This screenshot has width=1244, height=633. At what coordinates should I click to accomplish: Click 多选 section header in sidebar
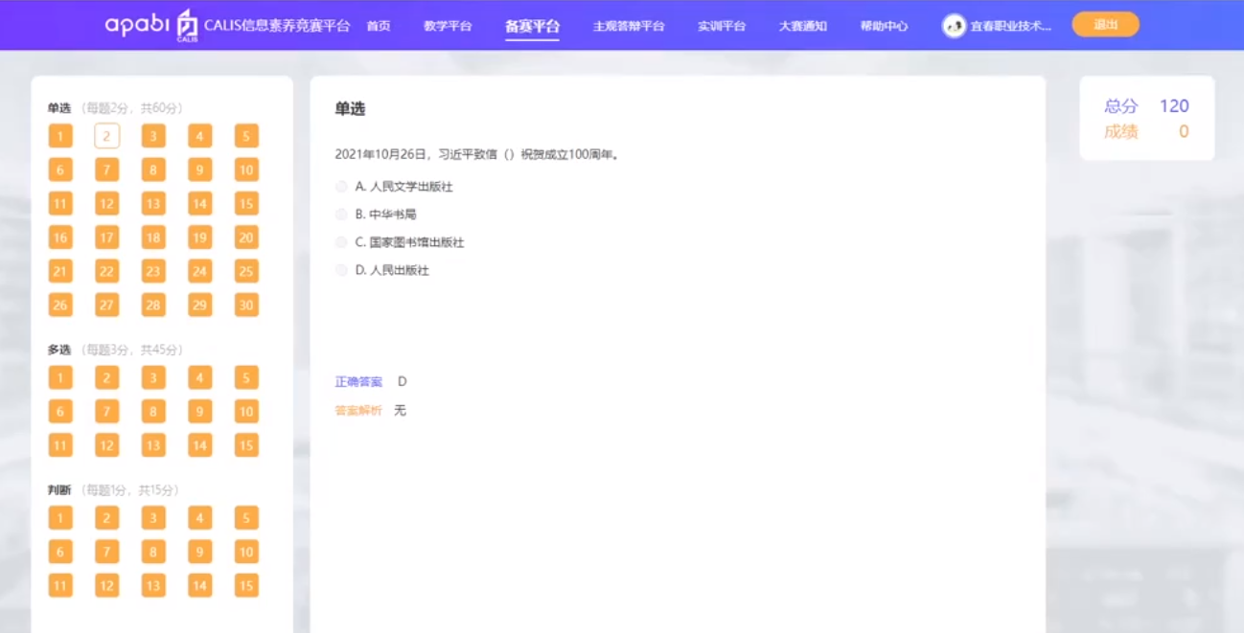[59, 350]
